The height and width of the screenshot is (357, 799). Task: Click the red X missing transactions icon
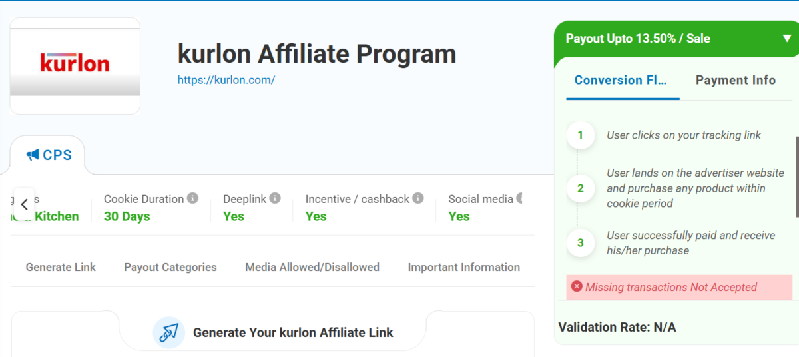577,286
